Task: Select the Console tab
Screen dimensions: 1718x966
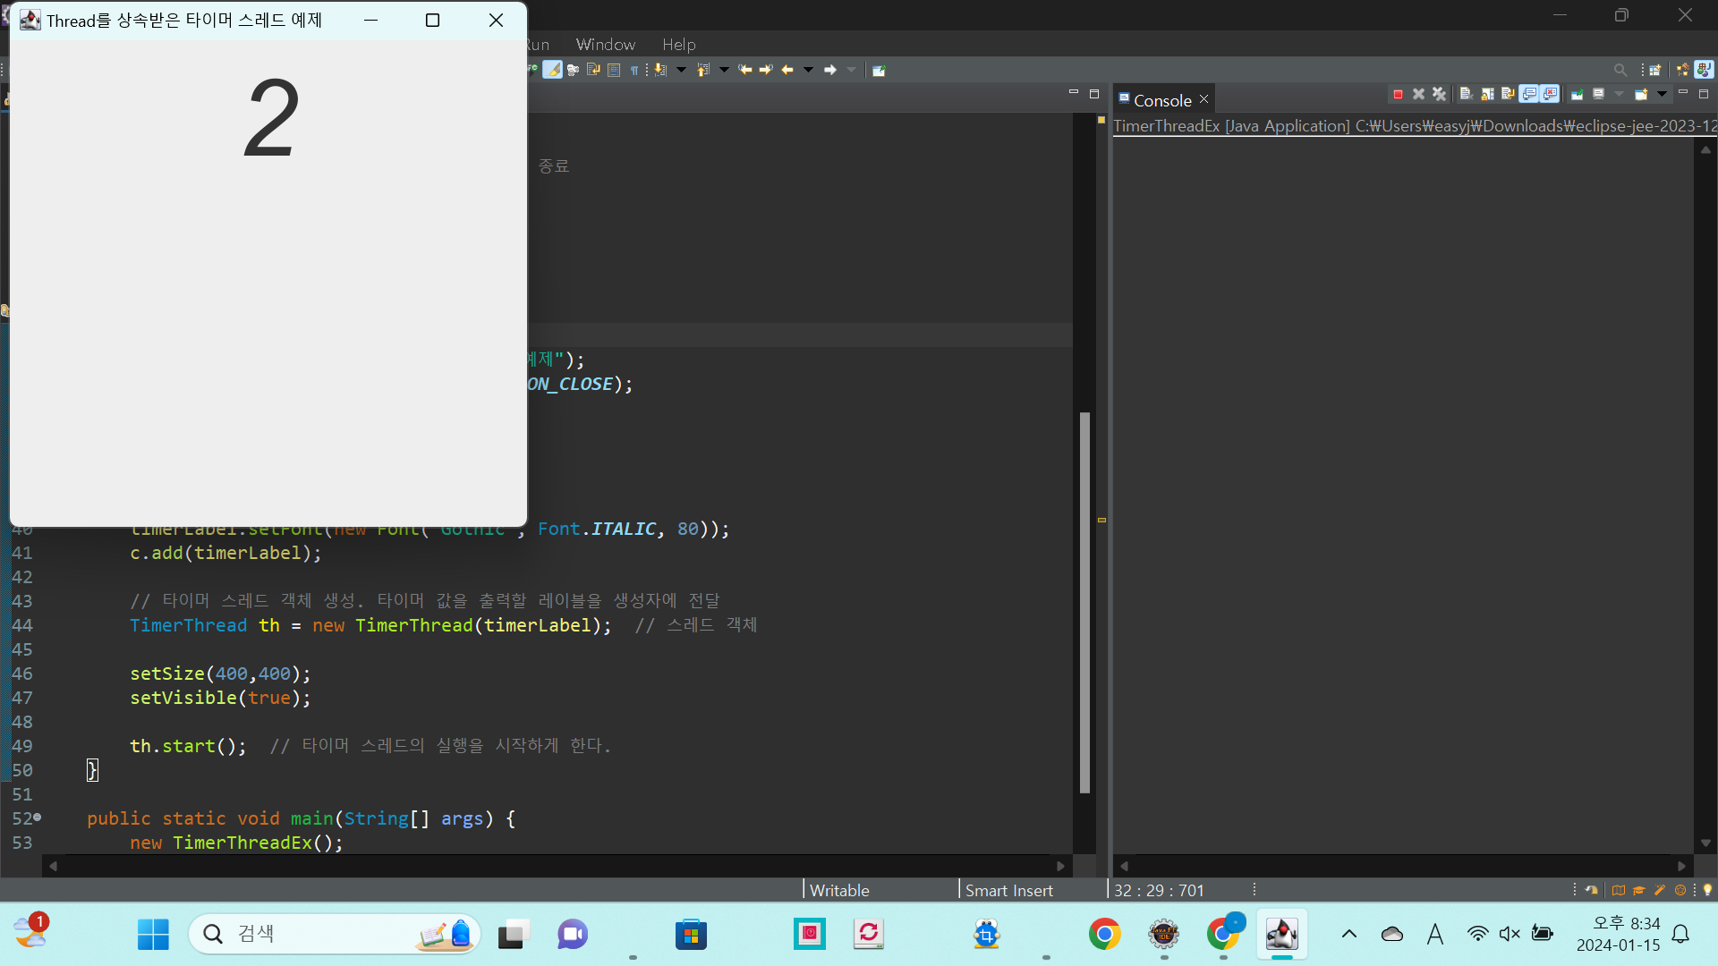Action: (1161, 100)
